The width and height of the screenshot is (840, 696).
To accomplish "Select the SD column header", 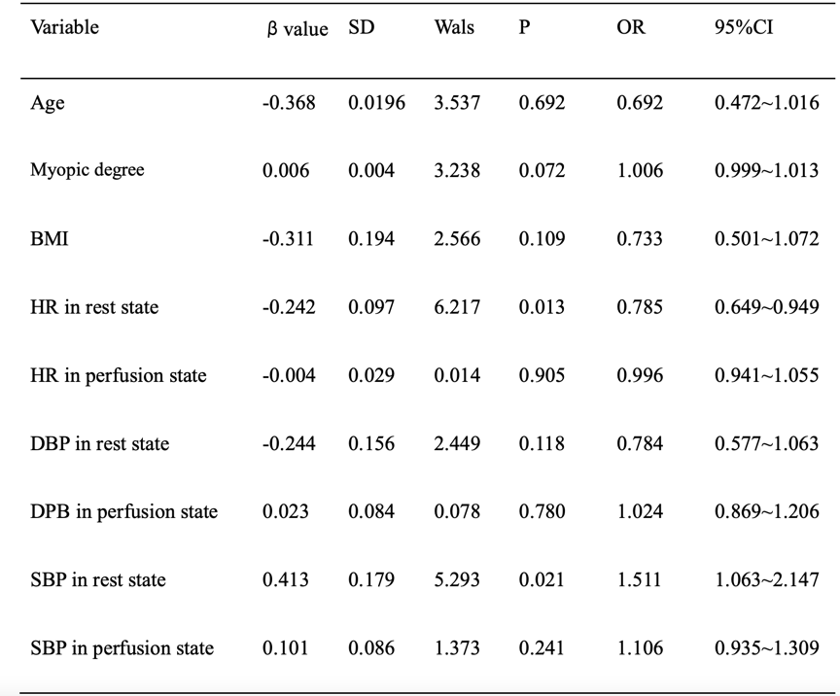I will [x=362, y=27].
